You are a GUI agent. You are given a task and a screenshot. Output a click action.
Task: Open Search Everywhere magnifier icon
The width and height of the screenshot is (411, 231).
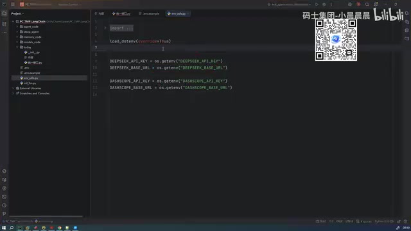(367, 4)
